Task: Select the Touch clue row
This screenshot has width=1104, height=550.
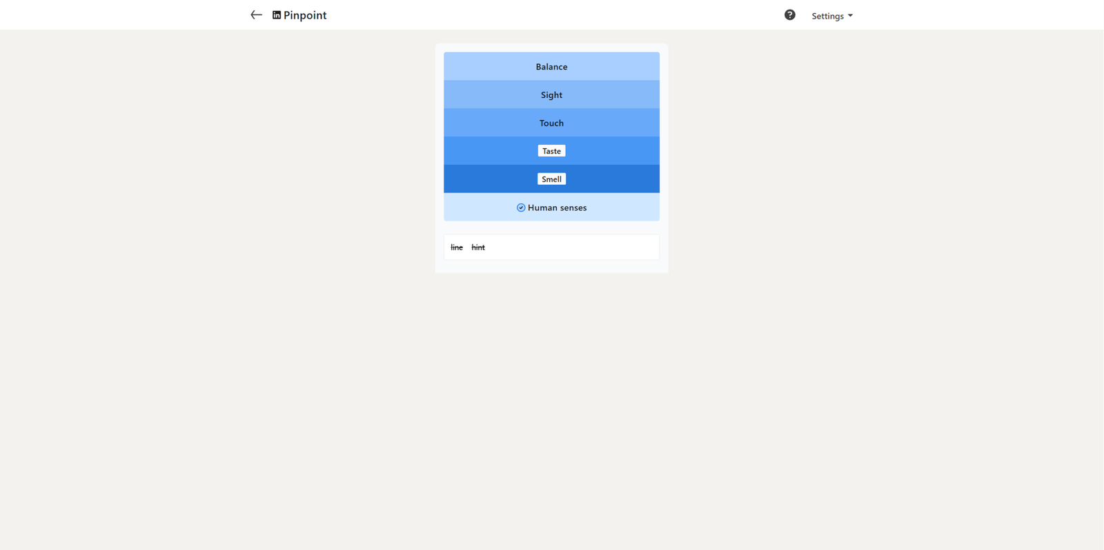Action: tap(551, 123)
